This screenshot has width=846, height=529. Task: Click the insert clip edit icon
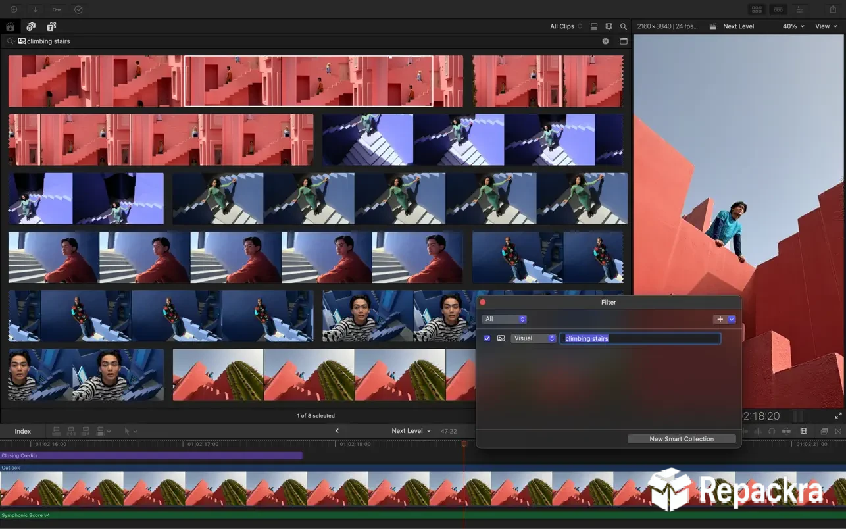tap(71, 431)
